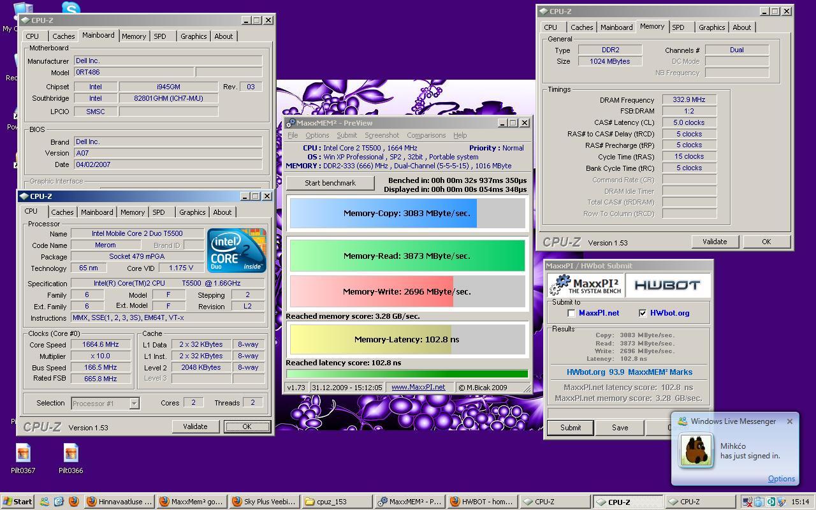816x510 pixels.
Task: Click the Memory-Write result bar
Action: pyautogui.click(x=407, y=291)
